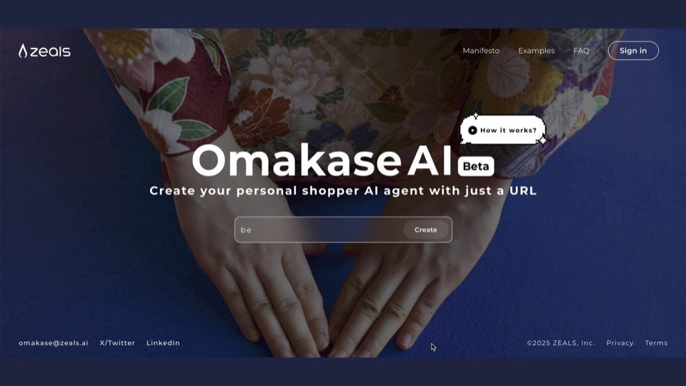The image size is (686, 386).
Task: Select the personal shopper AI agent tagline
Action: (x=343, y=191)
